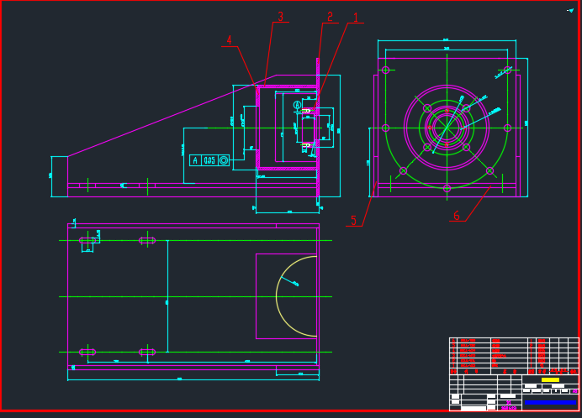
Task: Select the circled datum A symbol
Action: click(297, 105)
